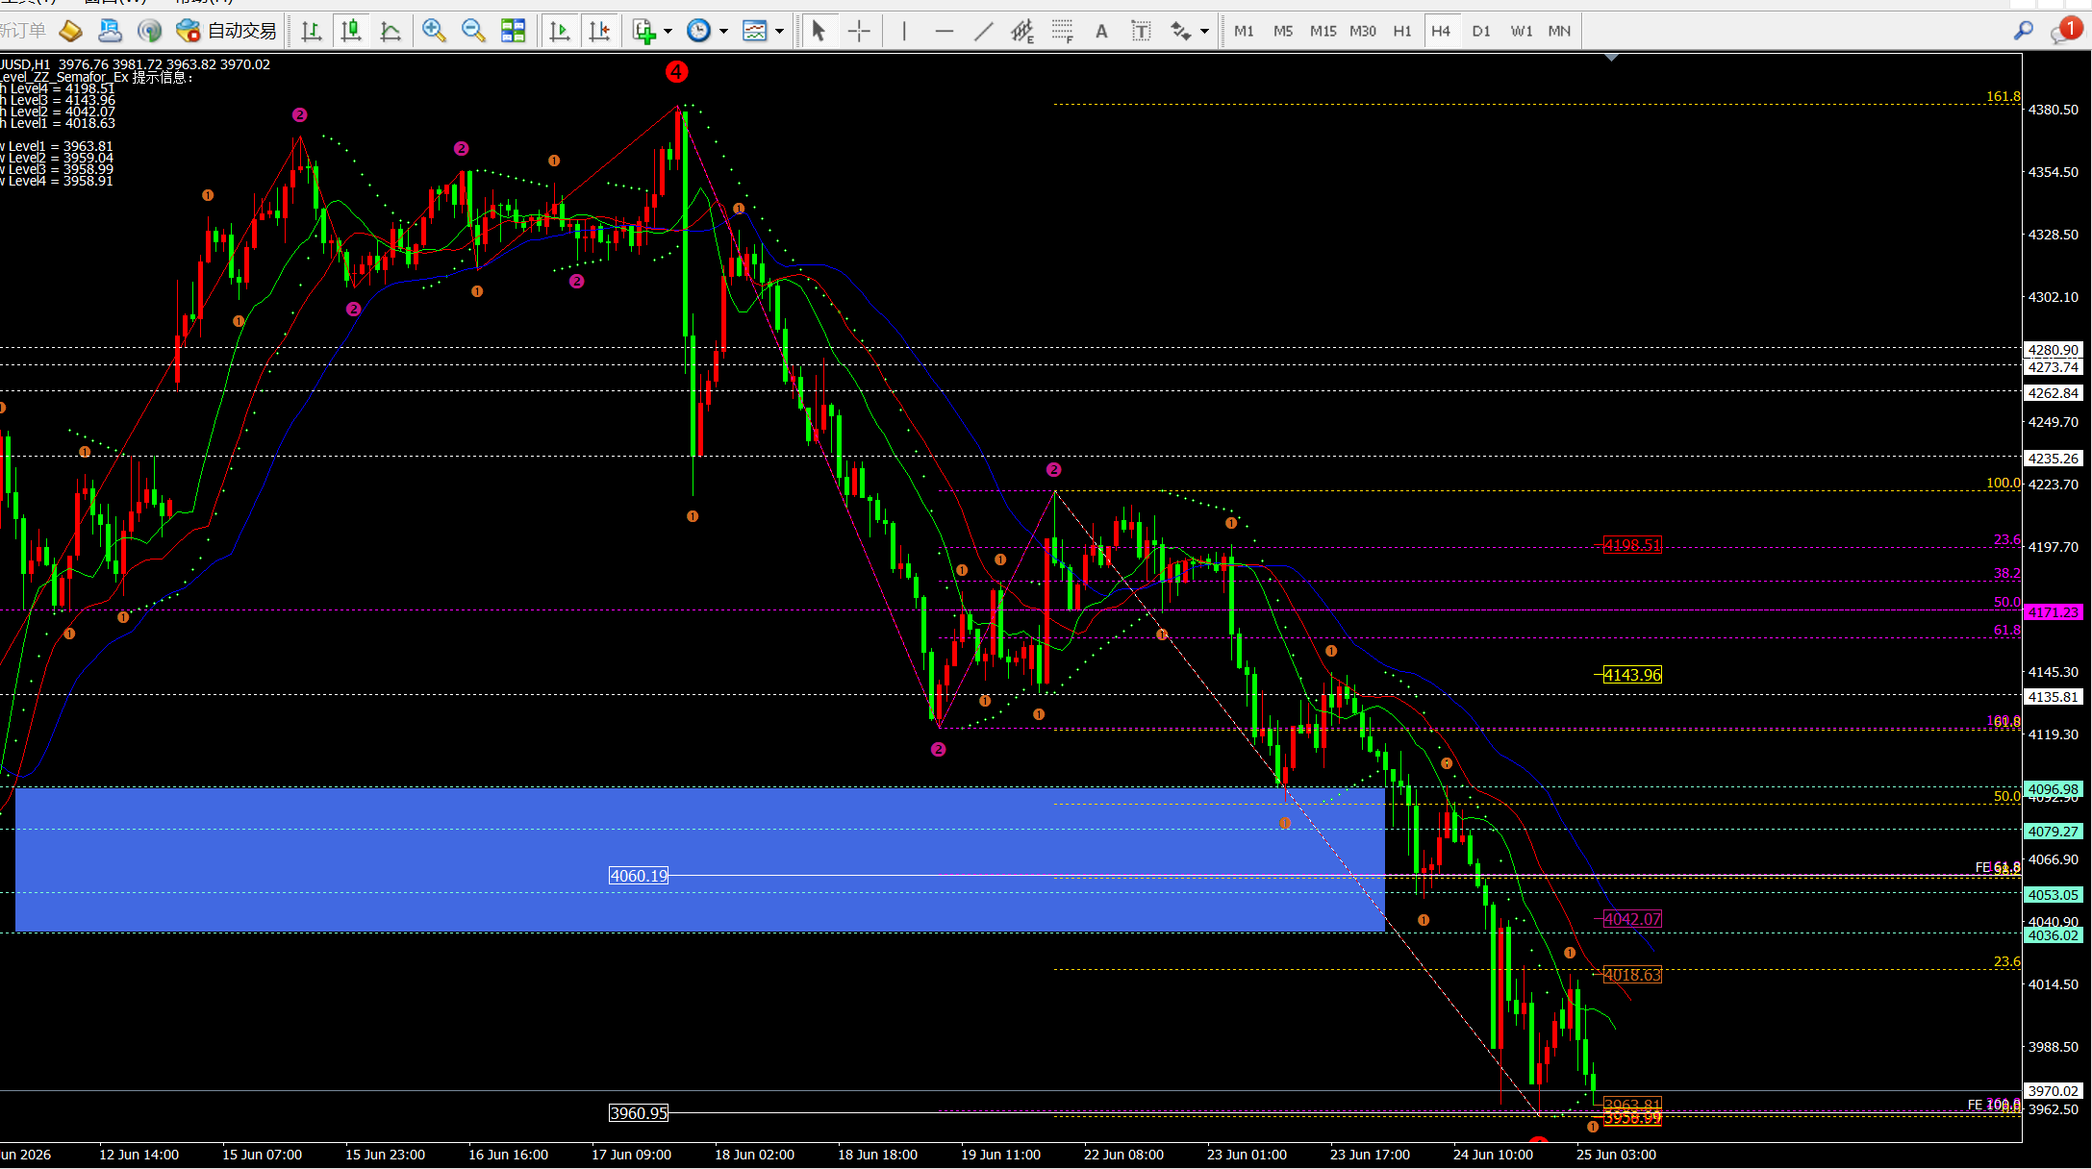Click the 4060.19 horizontal line label
This screenshot has height=1169, width=2092.
pyautogui.click(x=639, y=876)
